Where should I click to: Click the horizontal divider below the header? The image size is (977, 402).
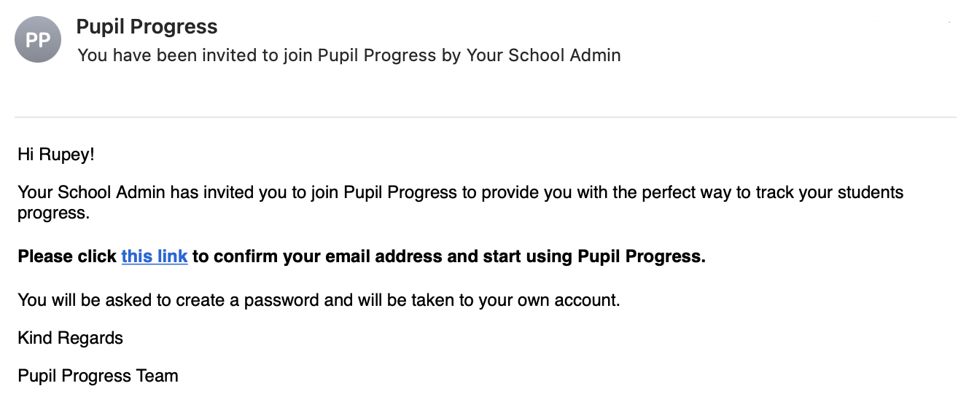[x=485, y=117]
